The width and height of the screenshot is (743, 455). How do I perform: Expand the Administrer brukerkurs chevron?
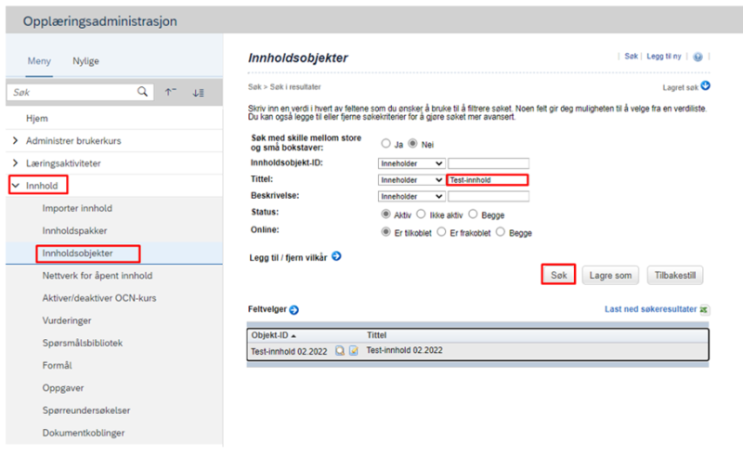[15, 141]
